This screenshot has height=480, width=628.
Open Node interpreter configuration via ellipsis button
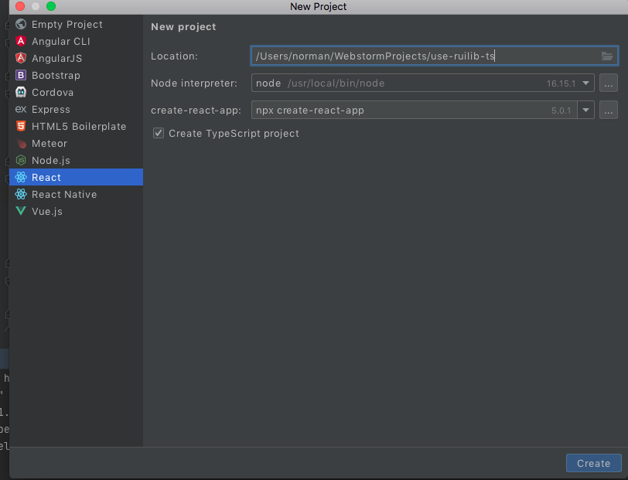(609, 83)
